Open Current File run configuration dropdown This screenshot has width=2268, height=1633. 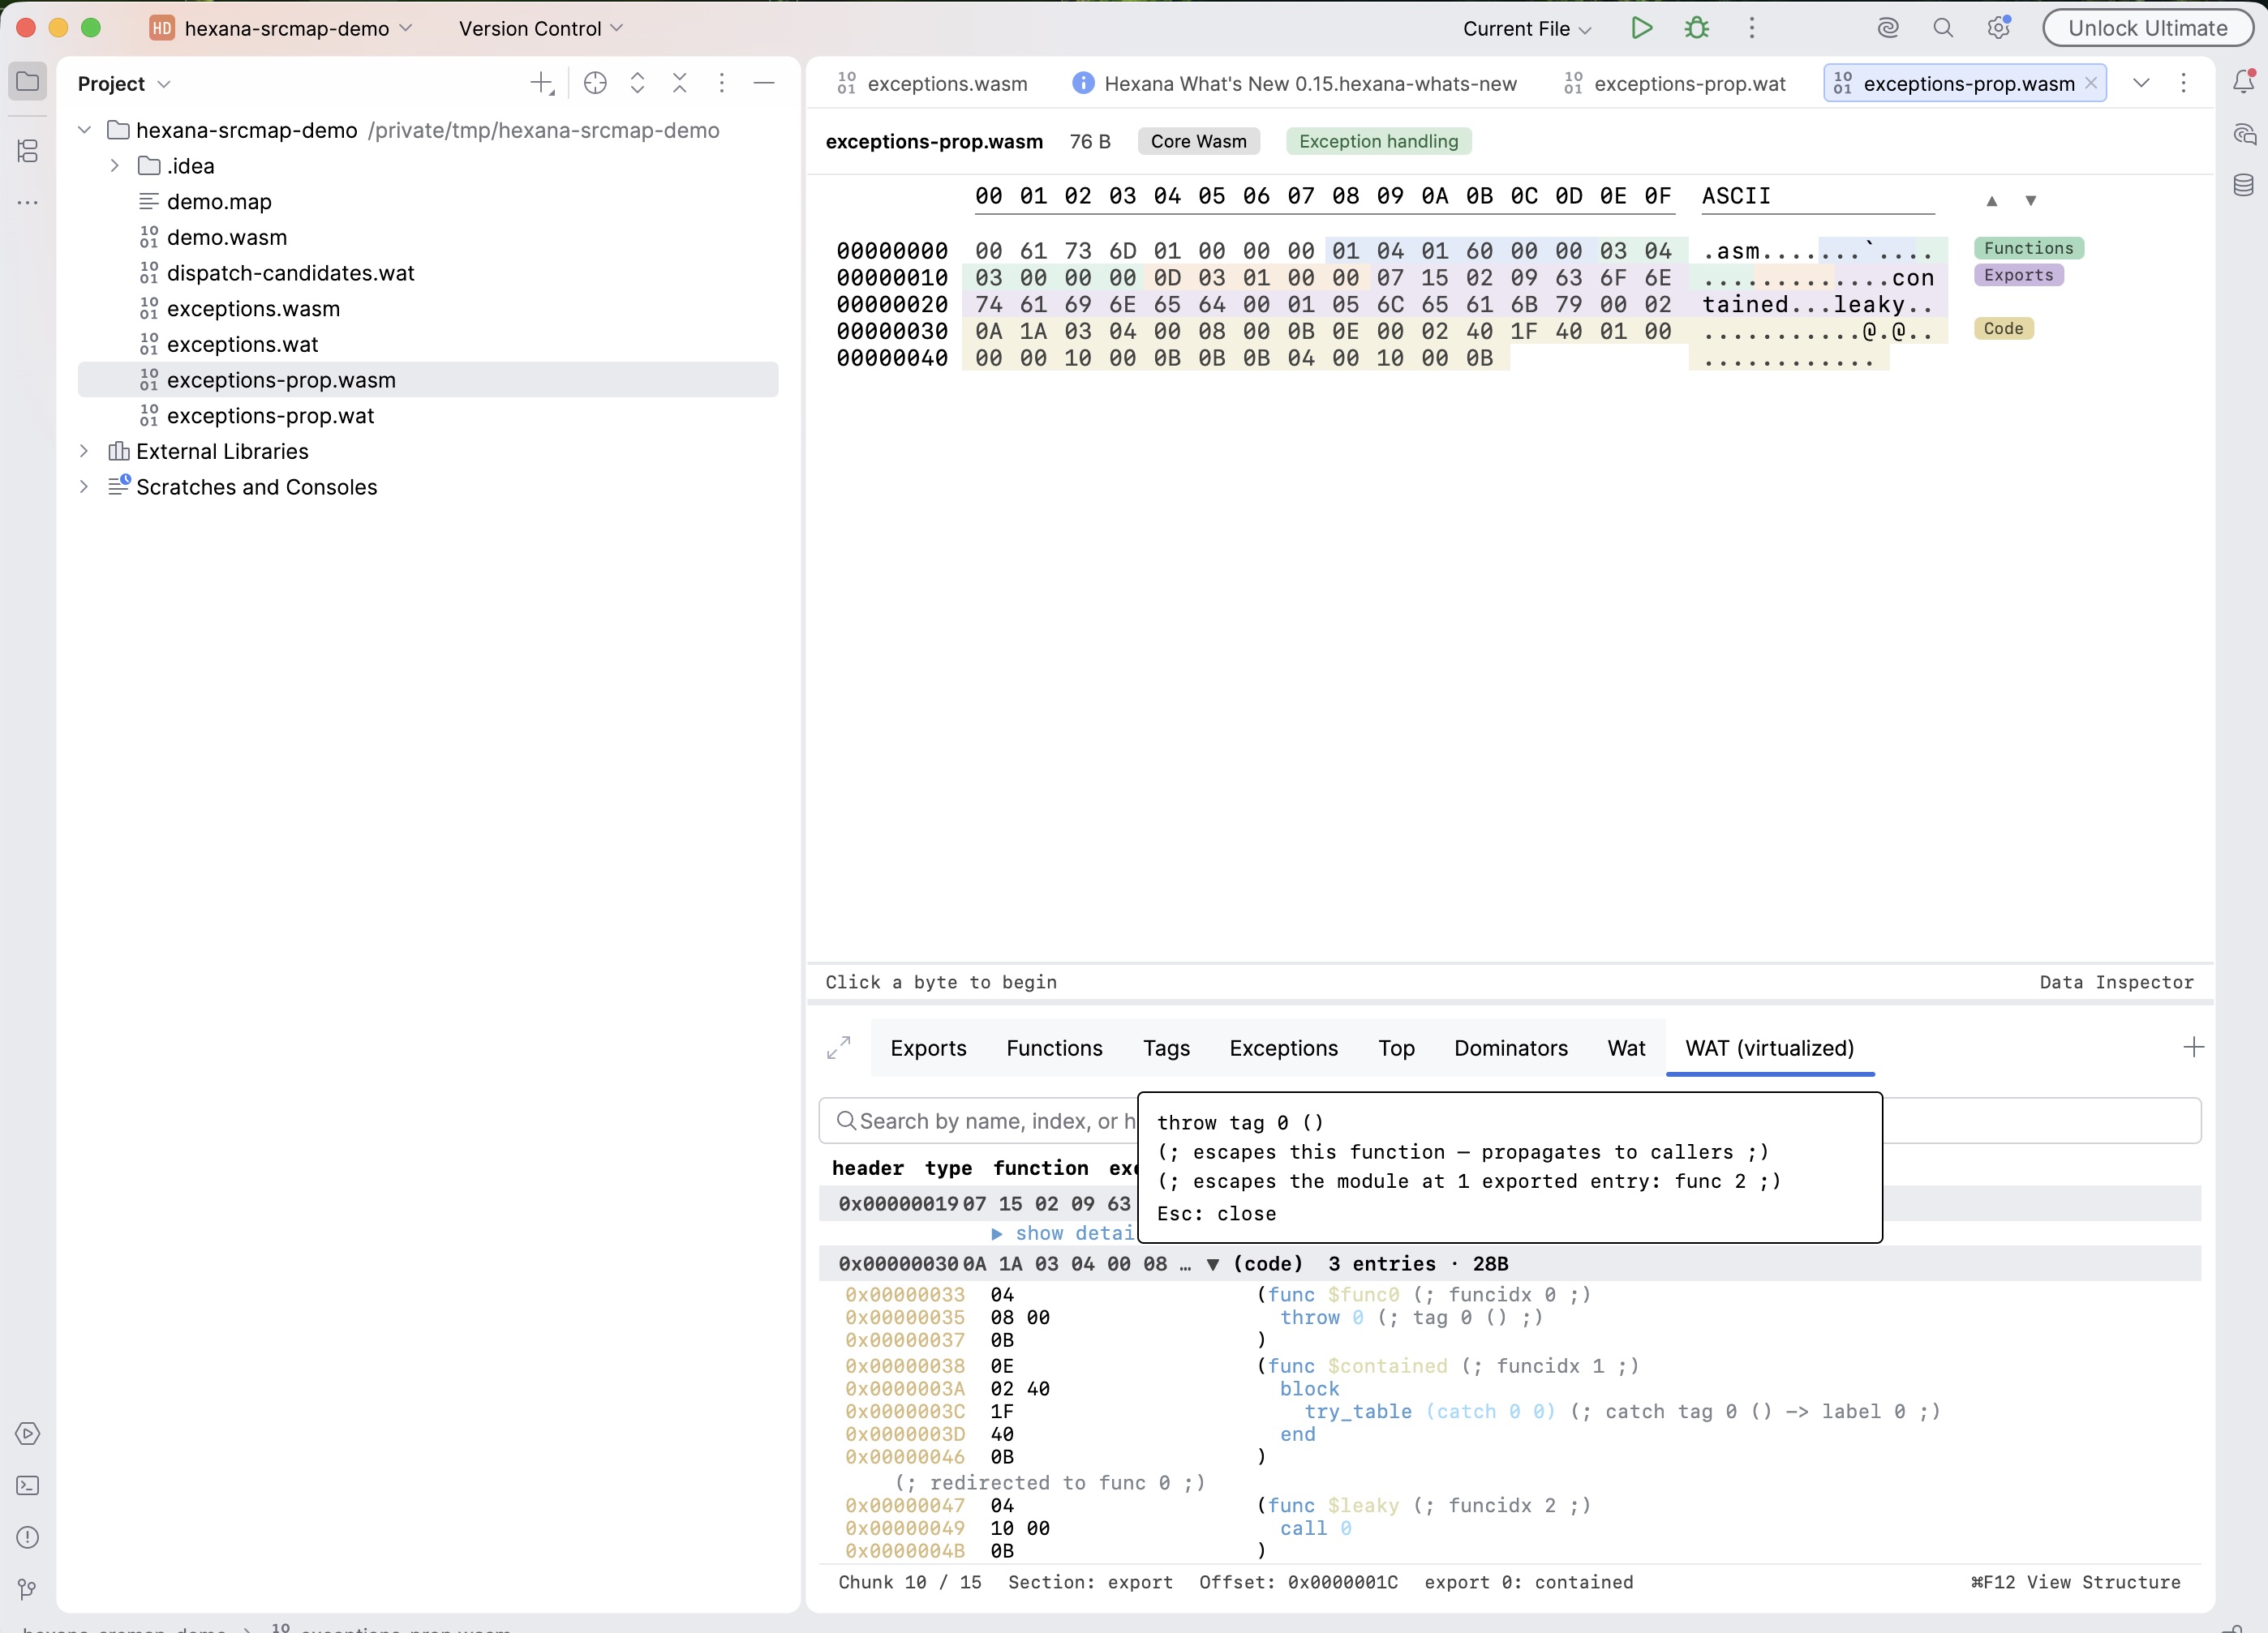(1527, 28)
